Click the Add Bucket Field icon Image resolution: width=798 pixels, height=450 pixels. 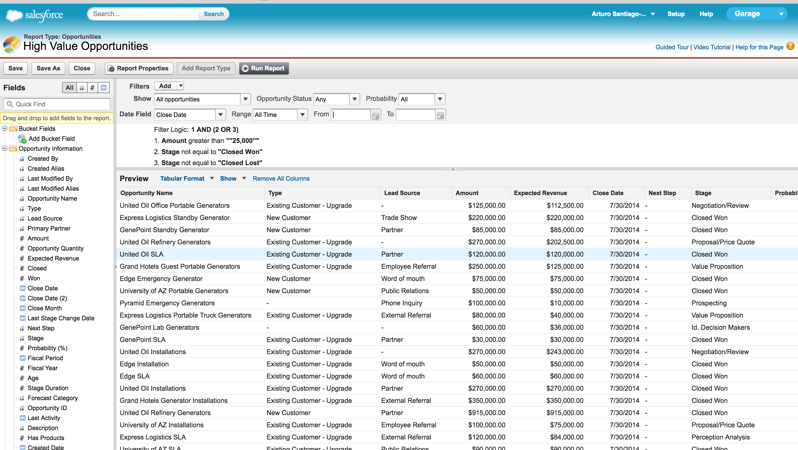tap(22, 139)
